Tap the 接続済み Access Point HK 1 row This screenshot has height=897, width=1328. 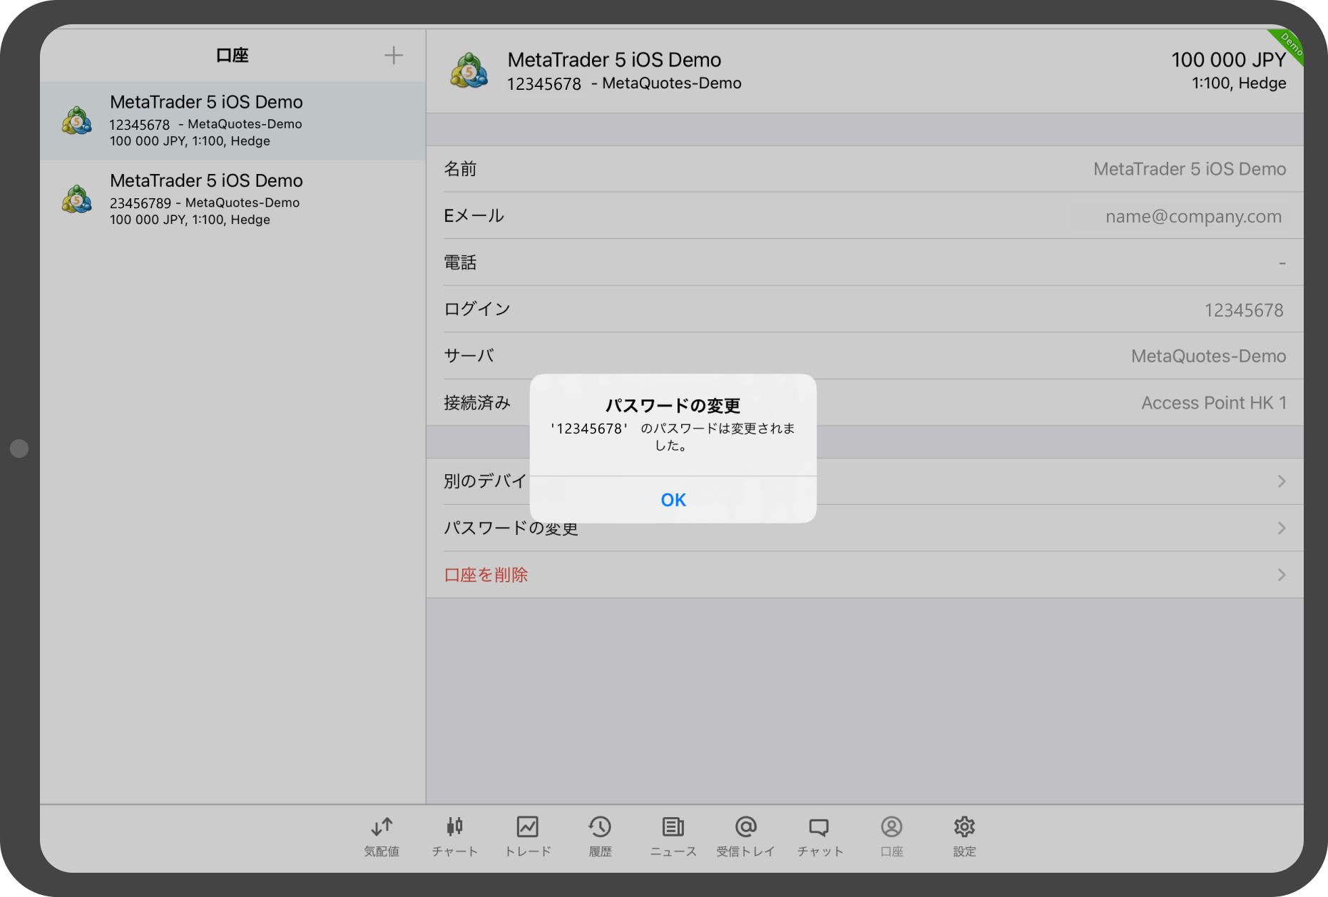coord(998,403)
